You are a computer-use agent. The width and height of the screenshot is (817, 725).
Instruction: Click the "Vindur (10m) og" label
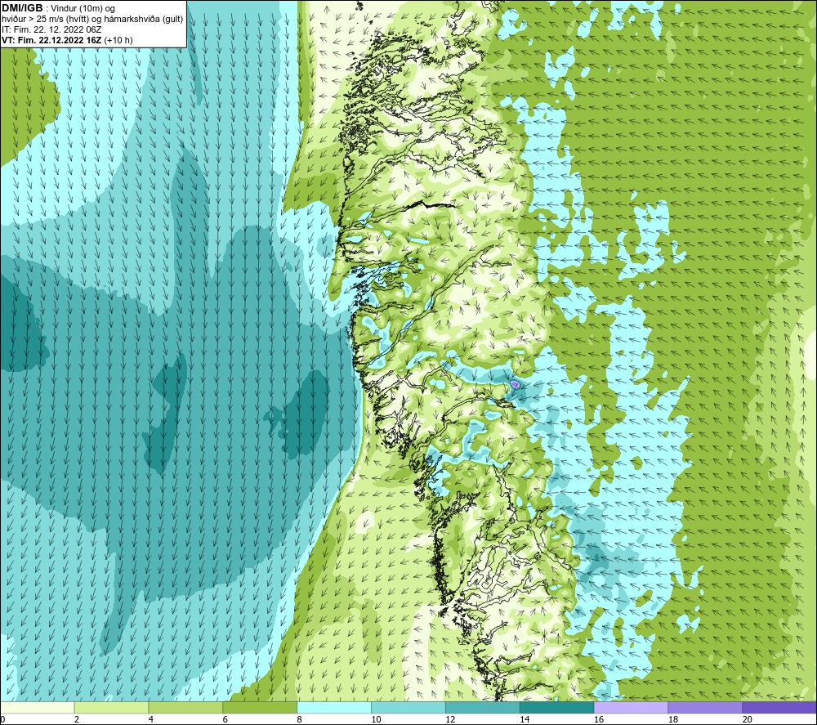pos(83,9)
